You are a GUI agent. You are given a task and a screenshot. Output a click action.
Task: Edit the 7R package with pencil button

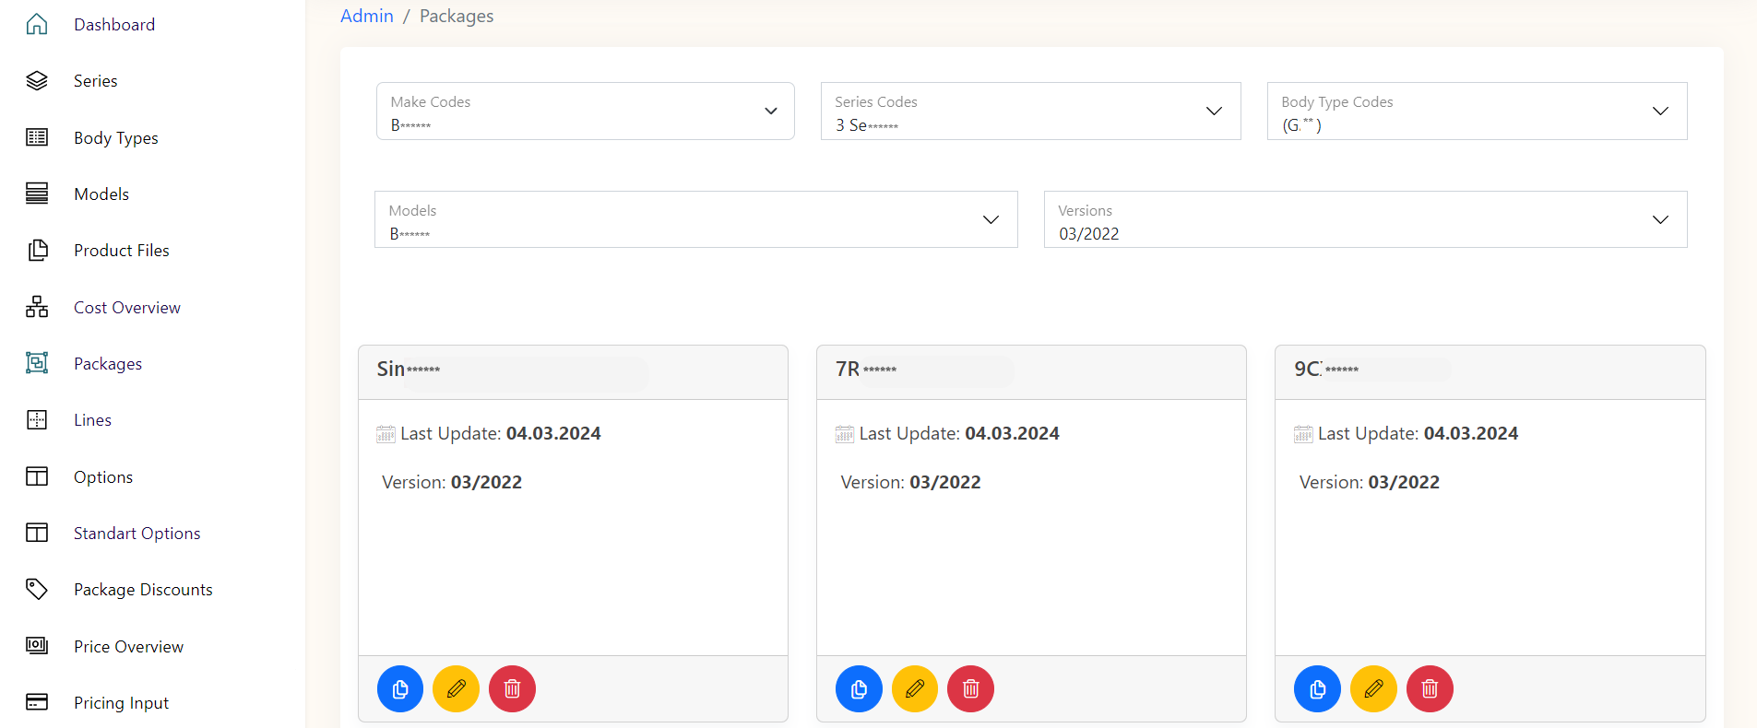915,689
